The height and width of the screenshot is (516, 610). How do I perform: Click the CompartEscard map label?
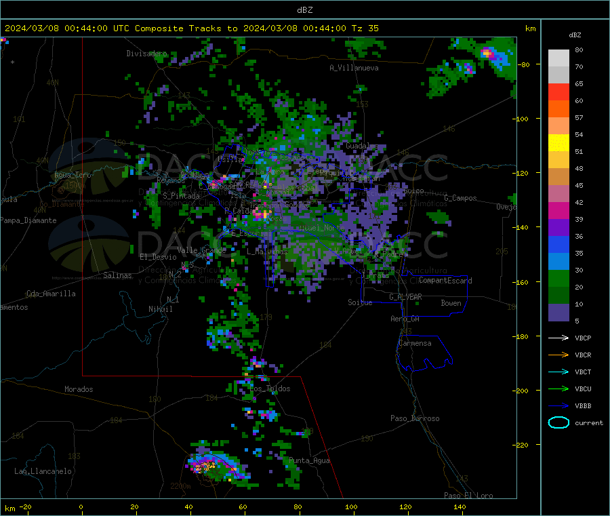(445, 280)
